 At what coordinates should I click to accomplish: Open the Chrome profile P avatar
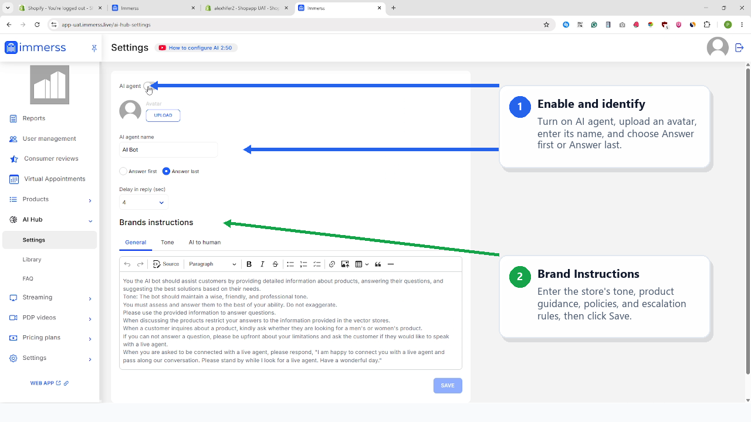click(x=728, y=25)
